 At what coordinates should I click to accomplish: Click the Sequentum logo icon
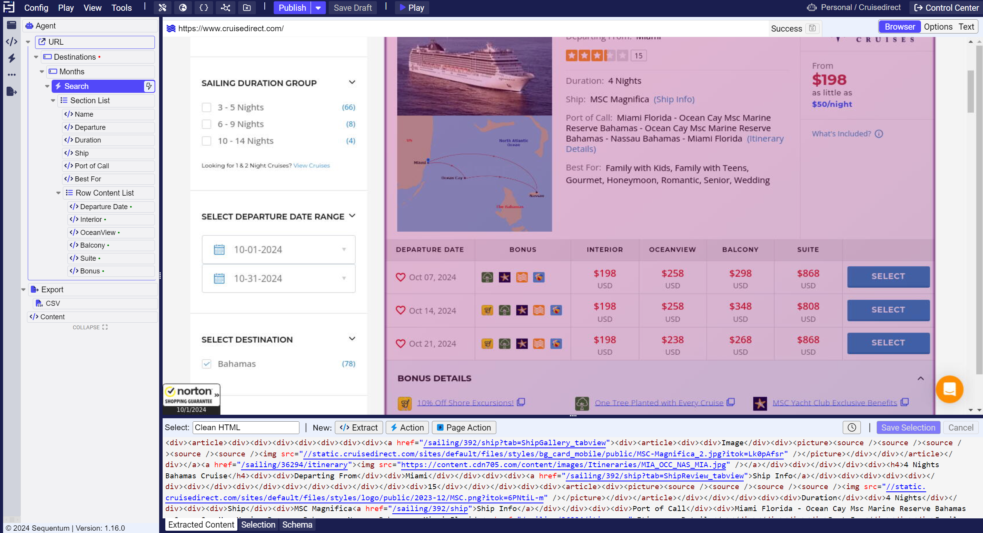click(8, 7)
